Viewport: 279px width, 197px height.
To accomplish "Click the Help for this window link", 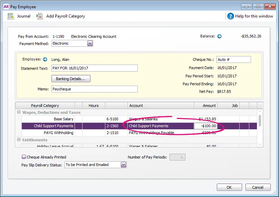I will [254, 16].
